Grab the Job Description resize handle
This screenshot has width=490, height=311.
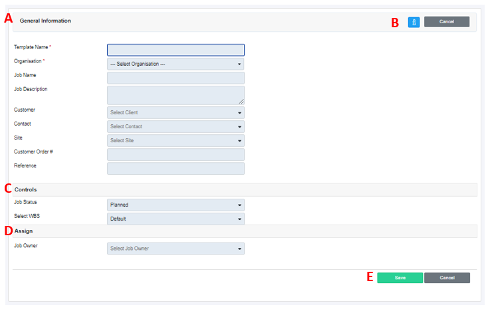coord(241,102)
